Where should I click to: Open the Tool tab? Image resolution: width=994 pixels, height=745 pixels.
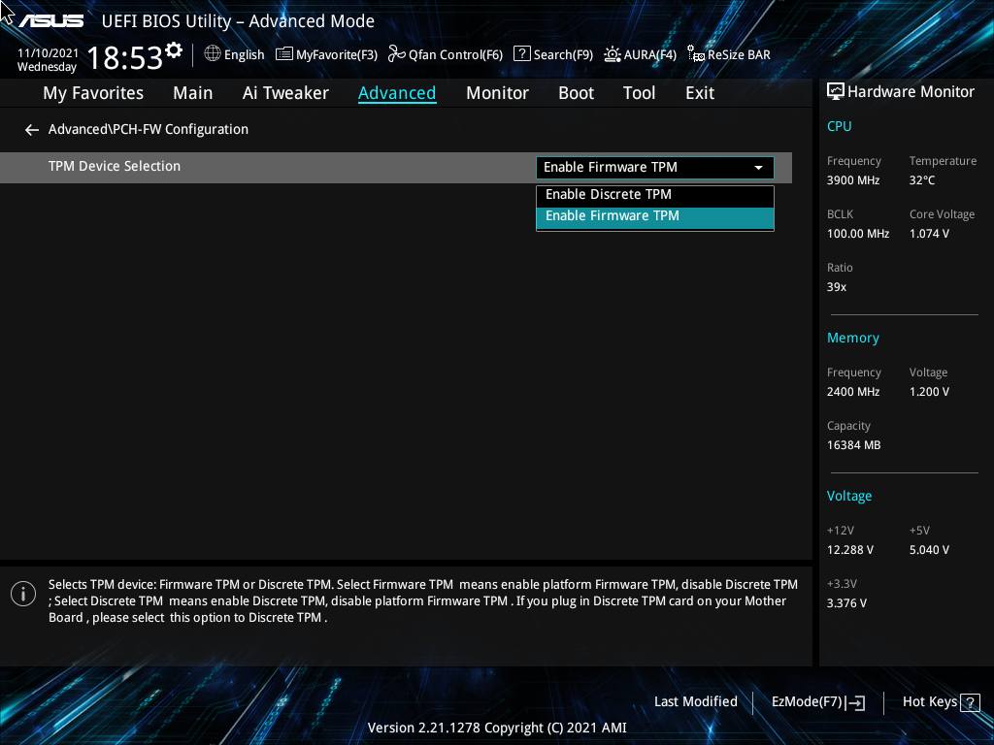[639, 93]
